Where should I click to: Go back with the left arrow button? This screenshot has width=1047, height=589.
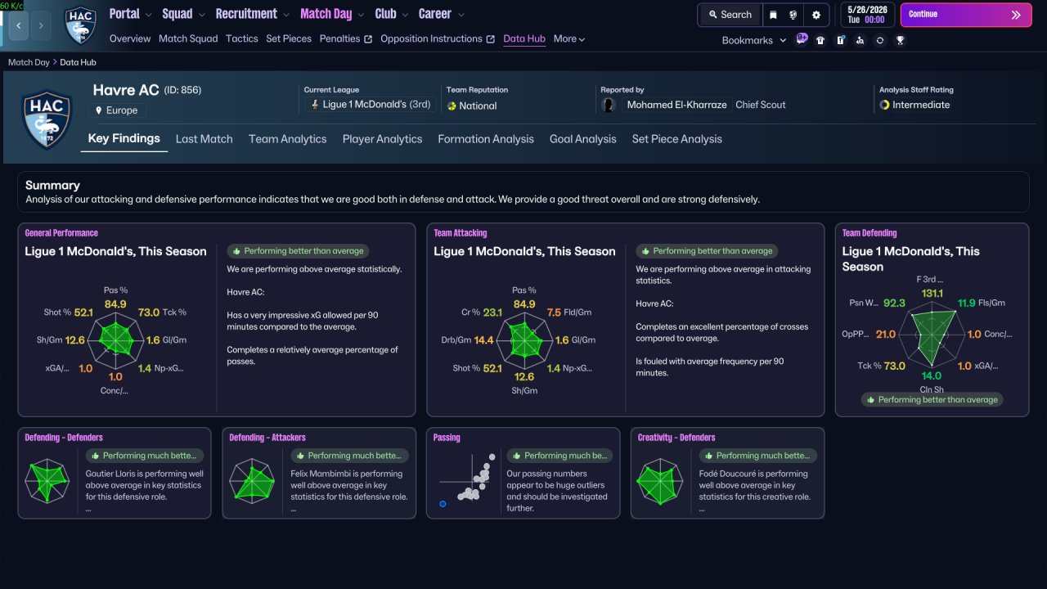(19, 26)
